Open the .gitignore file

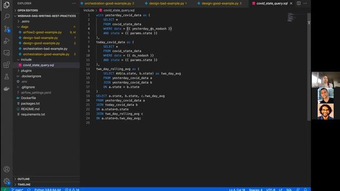point(28,87)
